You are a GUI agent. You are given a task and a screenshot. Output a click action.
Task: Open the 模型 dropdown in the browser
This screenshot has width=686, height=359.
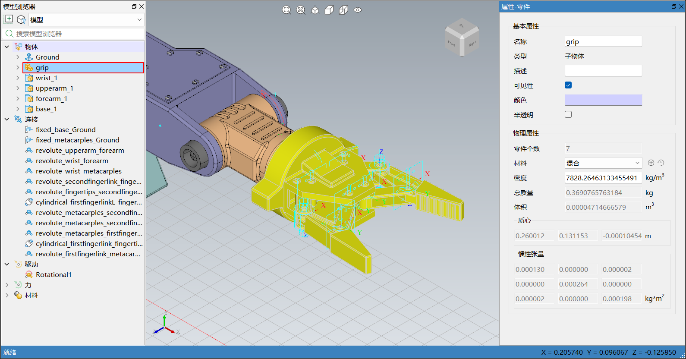pos(86,19)
